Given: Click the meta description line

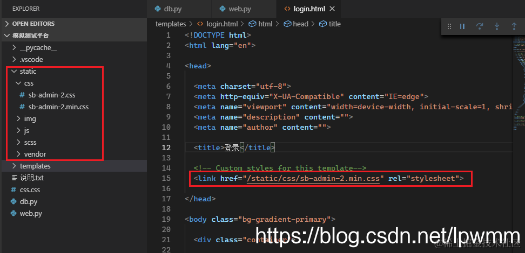Looking at the screenshot, I should pos(273,117).
